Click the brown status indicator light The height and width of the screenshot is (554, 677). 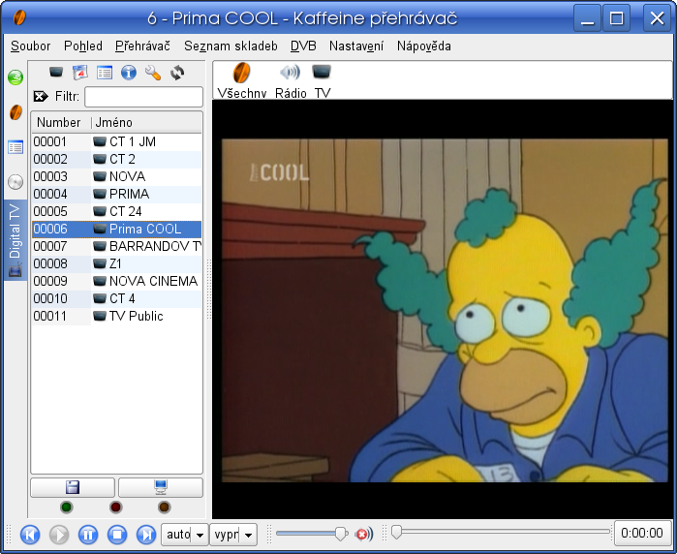(x=164, y=507)
